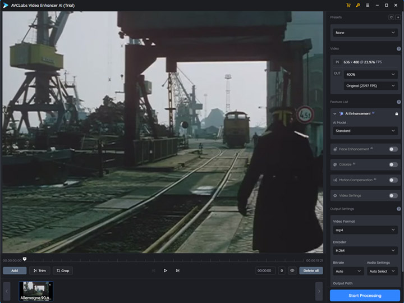The height and width of the screenshot is (303, 404).
Task: Open the Video Format mp4 dropdown
Action: click(365, 230)
